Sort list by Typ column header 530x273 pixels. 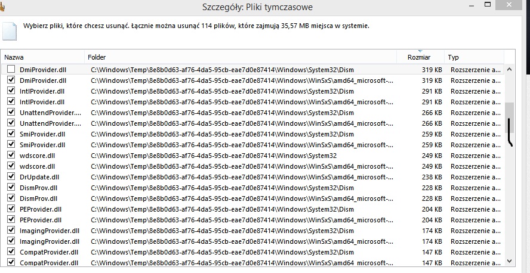(x=474, y=57)
